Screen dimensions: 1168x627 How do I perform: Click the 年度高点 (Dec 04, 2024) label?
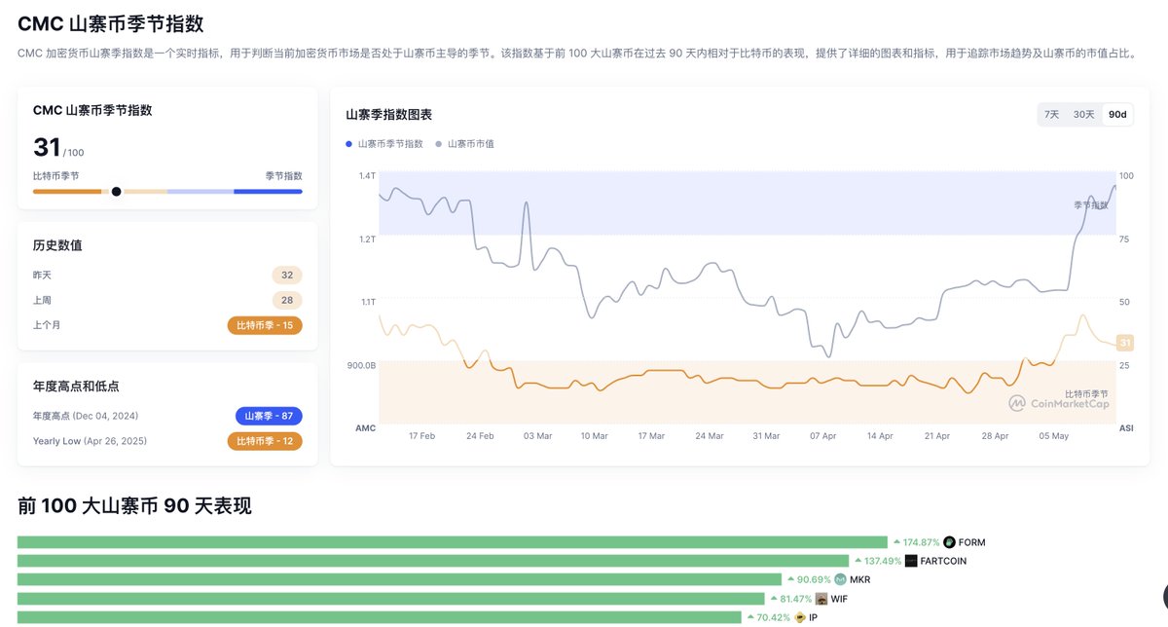pos(88,416)
